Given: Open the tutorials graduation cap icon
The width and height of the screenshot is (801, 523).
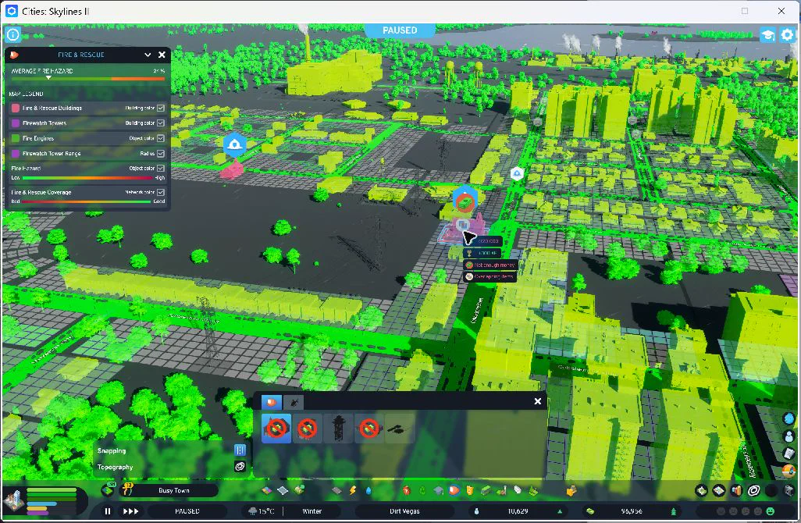Looking at the screenshot, I should tap(767, 34).
